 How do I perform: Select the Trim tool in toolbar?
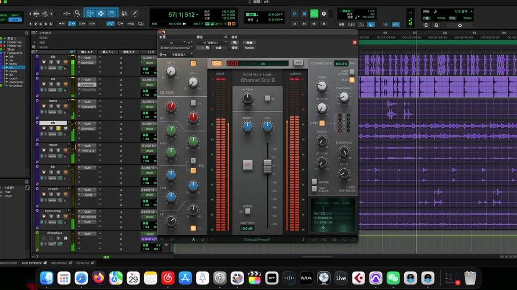pos(90,13)
